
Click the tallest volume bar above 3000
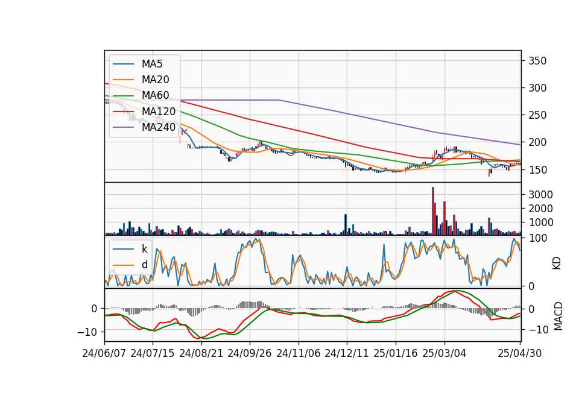coord(433,211)
